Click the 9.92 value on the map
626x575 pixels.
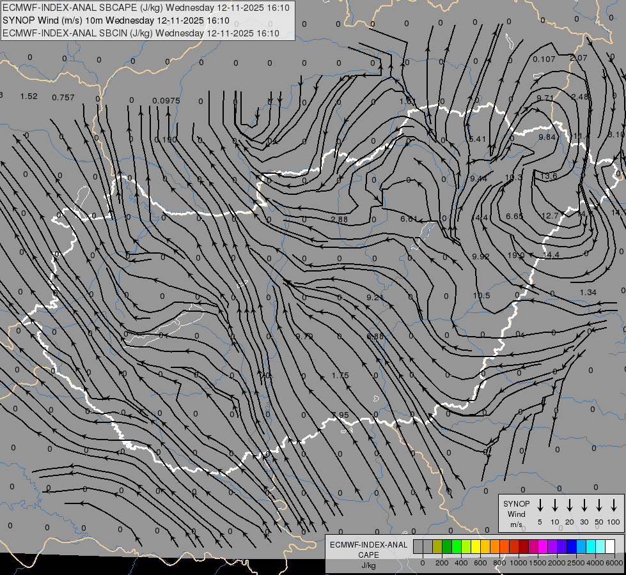point(481,256)
